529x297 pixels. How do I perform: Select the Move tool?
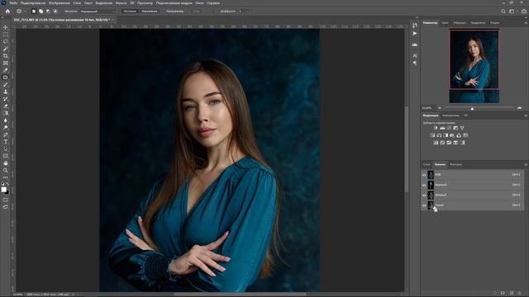tap(6, 27)
